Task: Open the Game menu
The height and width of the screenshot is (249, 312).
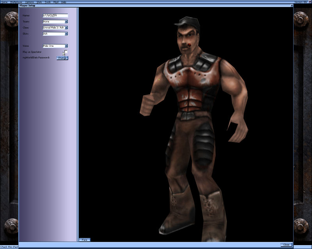Action: click(x=5, y=1)
